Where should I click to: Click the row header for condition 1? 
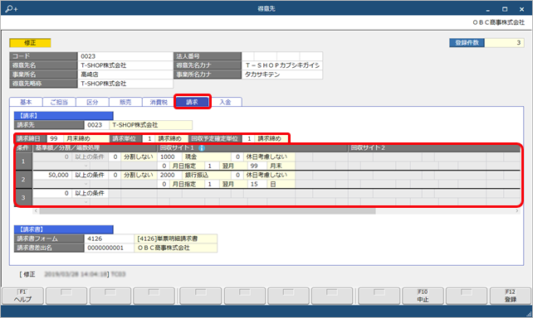[x=23, y=161]
